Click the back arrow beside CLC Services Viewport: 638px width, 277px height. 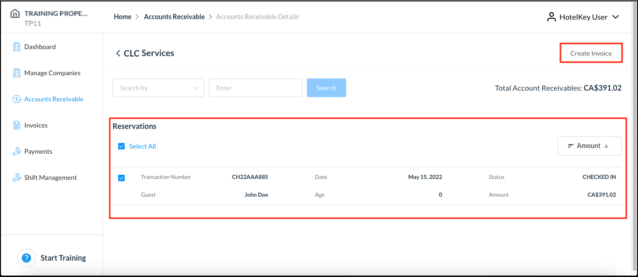[118, 53]
